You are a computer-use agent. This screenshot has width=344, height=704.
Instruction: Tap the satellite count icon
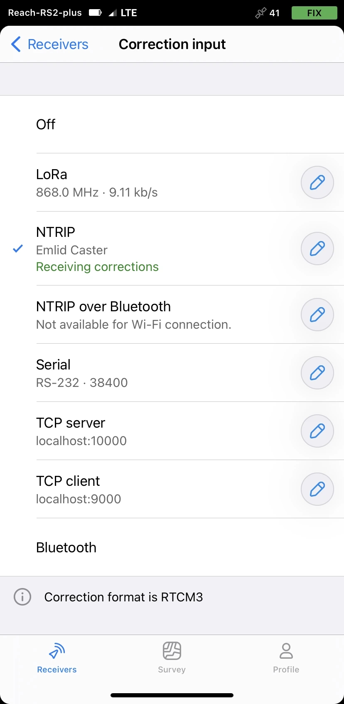[x=260, y=13]
